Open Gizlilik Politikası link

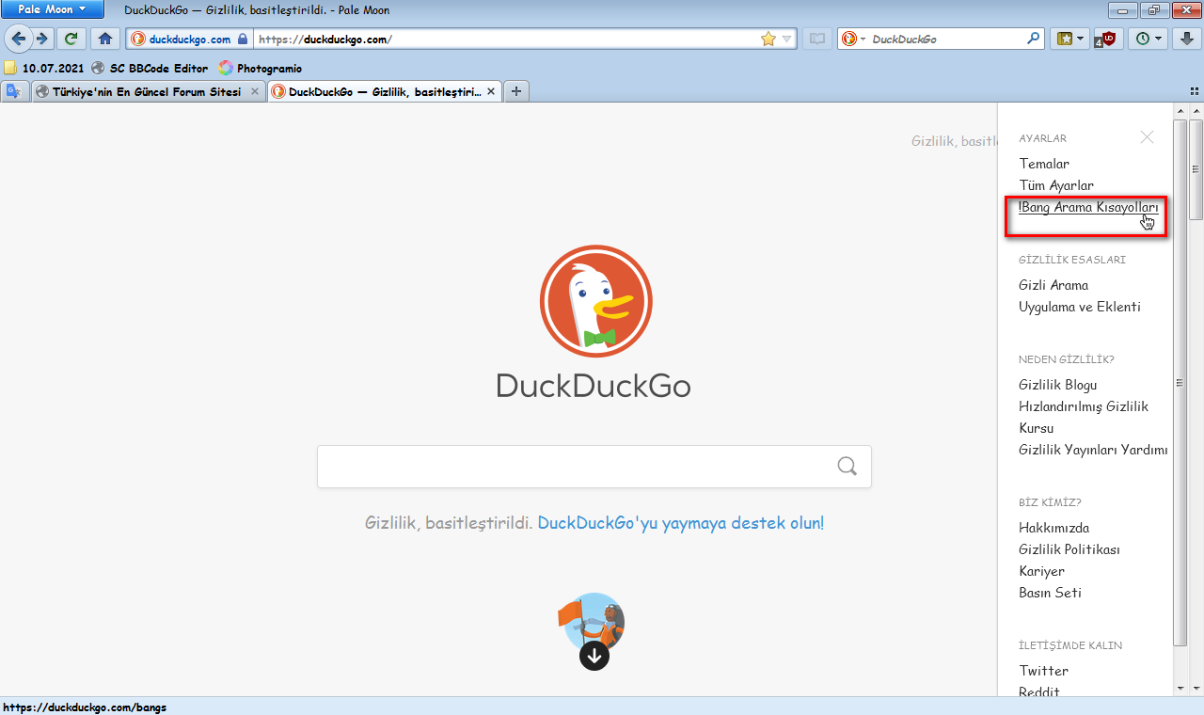(x=1069, y=549)
